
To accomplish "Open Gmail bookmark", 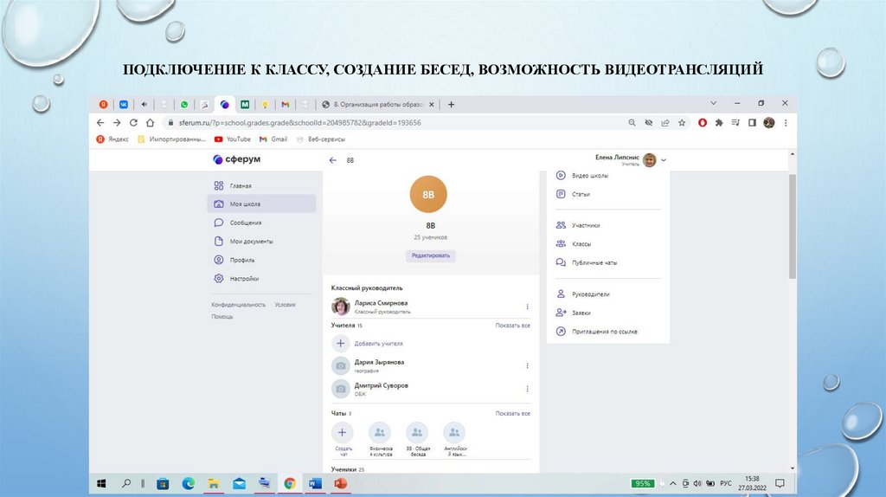I will [273, 139].
